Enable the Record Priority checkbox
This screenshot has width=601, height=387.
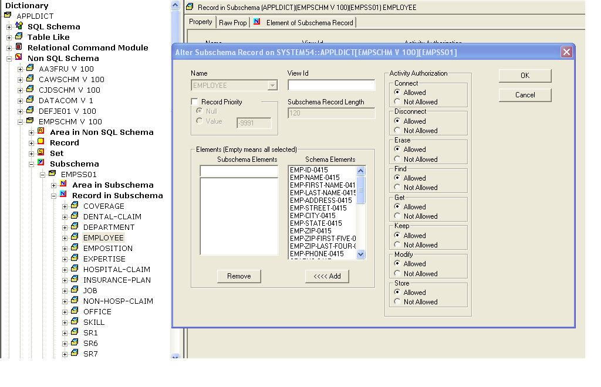coord(195,102)
